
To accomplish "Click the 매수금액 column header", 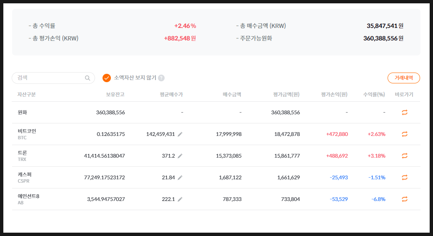I will (x=232, y=95).
